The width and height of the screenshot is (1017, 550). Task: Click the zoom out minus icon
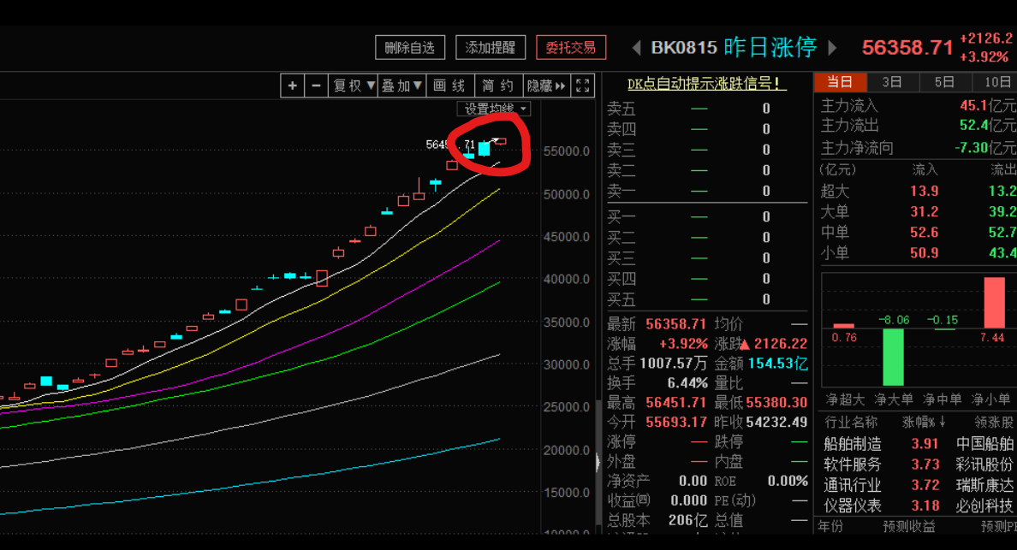pyautogui.click(x=316, y=86)
